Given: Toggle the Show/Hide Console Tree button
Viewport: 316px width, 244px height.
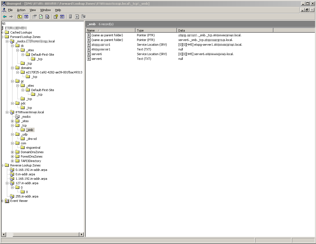Looking at the screenshot, I should pos(26,17).
